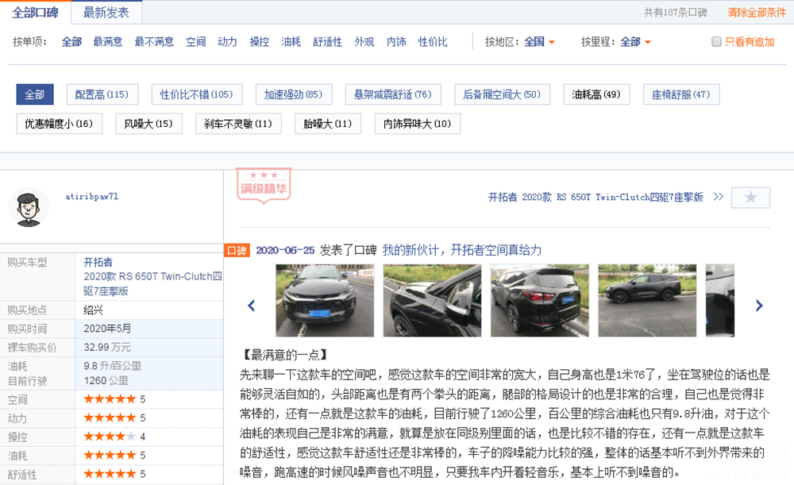The height and width of the screenshot is (485, 794).
Task: Click the star favorite button
Action: pyautogui.click(x=750, y=198)
